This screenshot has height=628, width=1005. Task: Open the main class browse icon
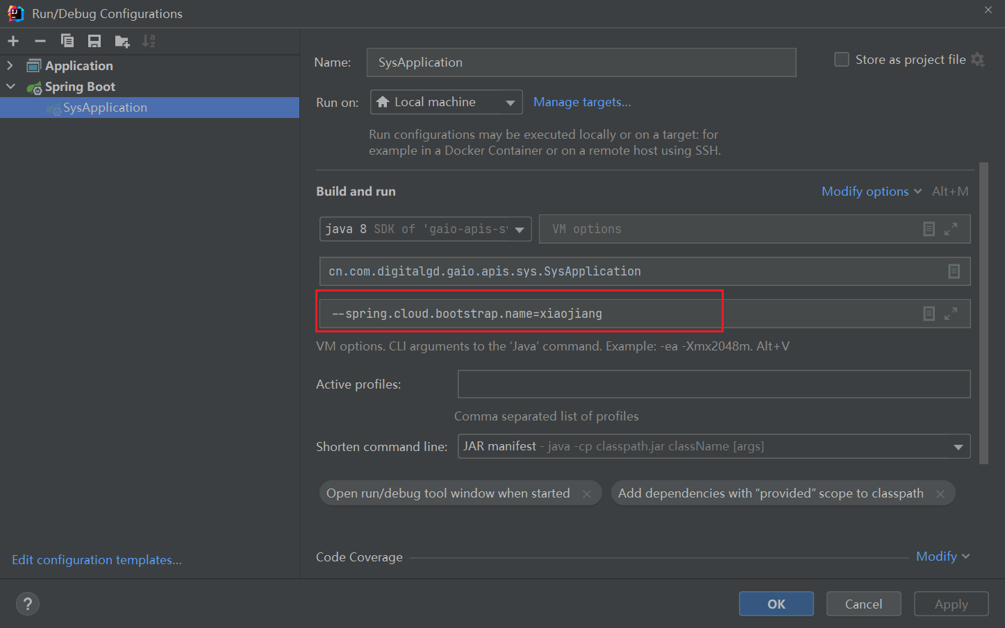[954, 271]
